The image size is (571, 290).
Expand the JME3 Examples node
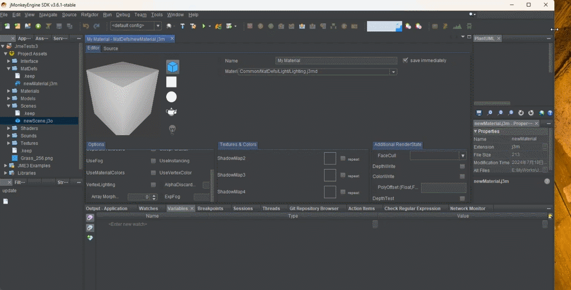6,166
